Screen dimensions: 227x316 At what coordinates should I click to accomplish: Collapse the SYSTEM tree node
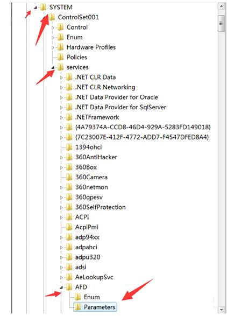tap(36, 8)
